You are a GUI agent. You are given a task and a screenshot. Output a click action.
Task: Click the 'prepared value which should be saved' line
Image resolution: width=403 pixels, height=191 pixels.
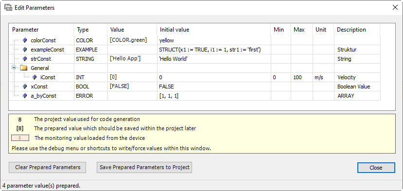pos(115,128)
